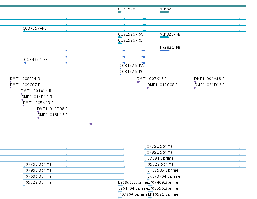The width and height of the screenshot is (257, 199).
Task: Click the Mur82C-PB protein label
Action: 170,48
